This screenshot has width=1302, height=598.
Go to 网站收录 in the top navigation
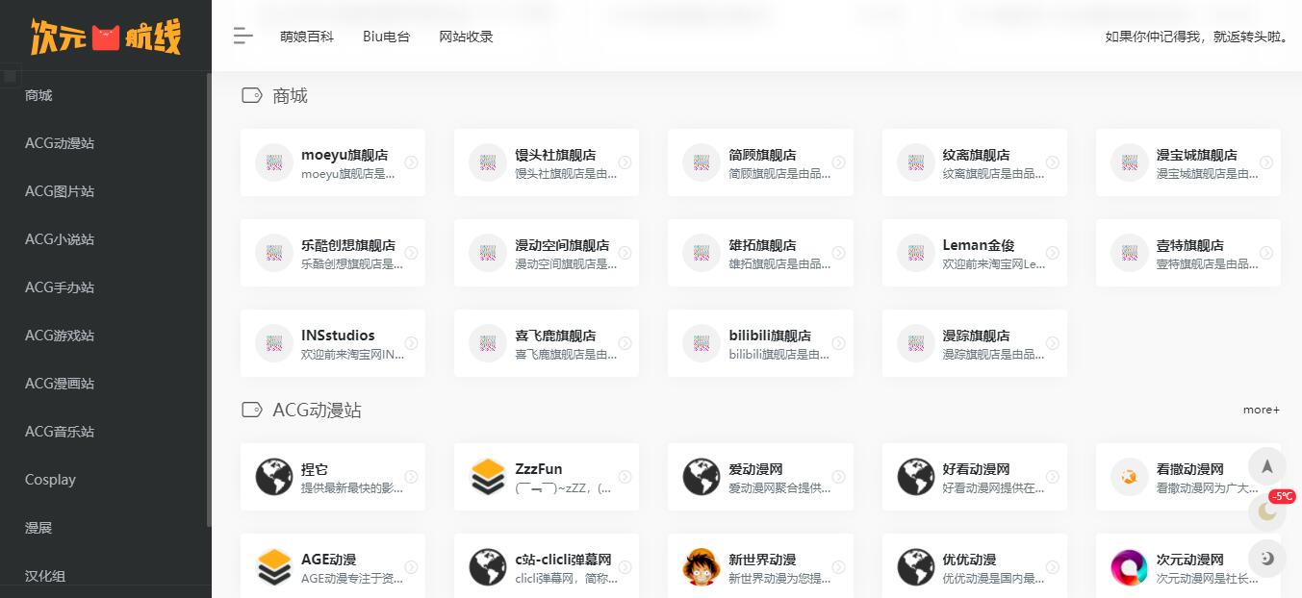(x=466, y=37)
